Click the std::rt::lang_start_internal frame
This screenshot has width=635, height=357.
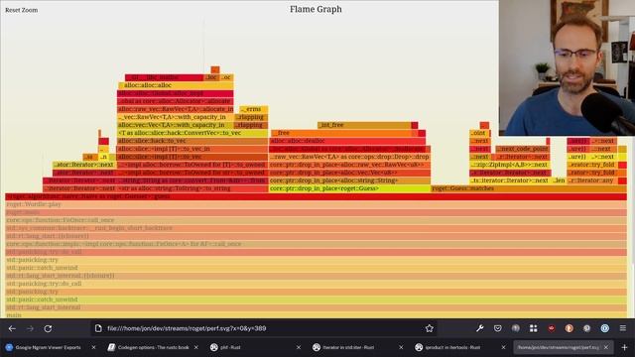[316, 307]
